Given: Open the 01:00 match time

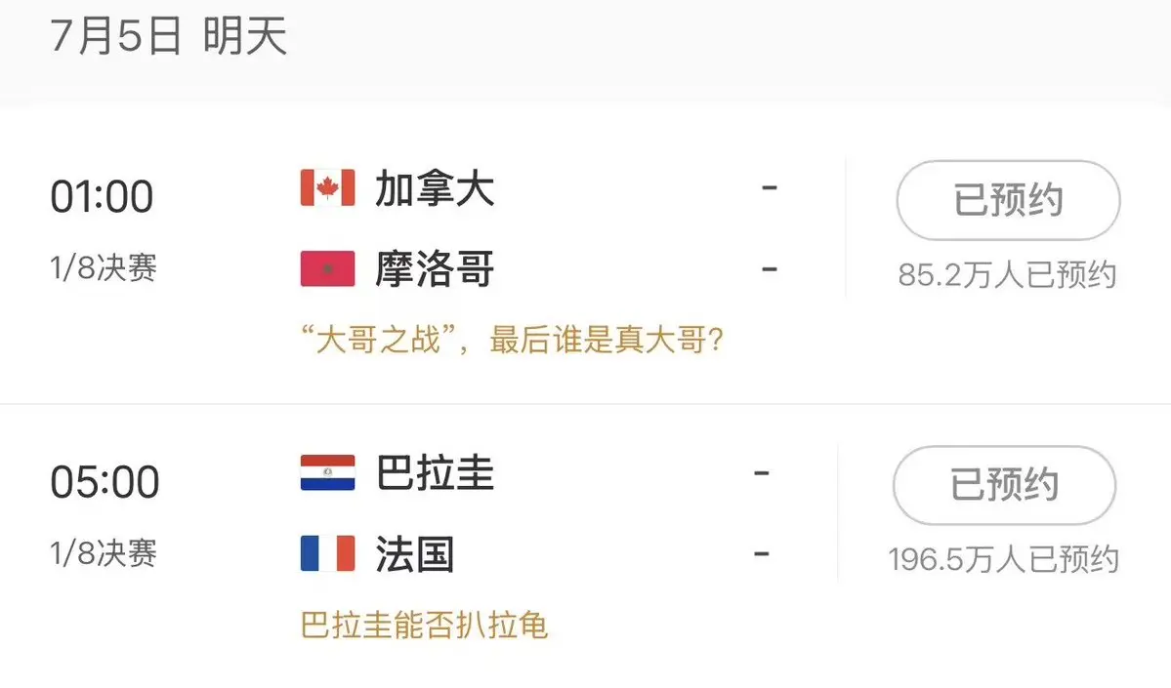Looking at the screenshot, I should pyautogui.click(x=102, y=197).
